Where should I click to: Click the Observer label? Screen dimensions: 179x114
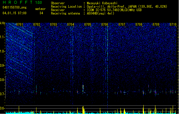(x=58, y=3)
